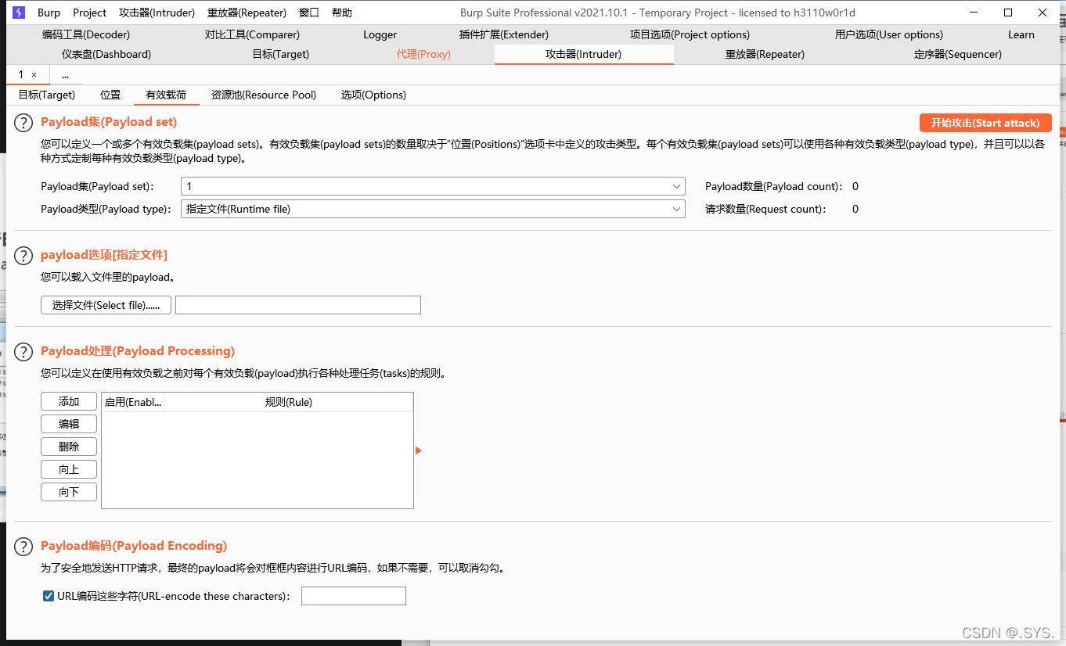Switch to 编码工具(Decoder) tab

[86, 34]
